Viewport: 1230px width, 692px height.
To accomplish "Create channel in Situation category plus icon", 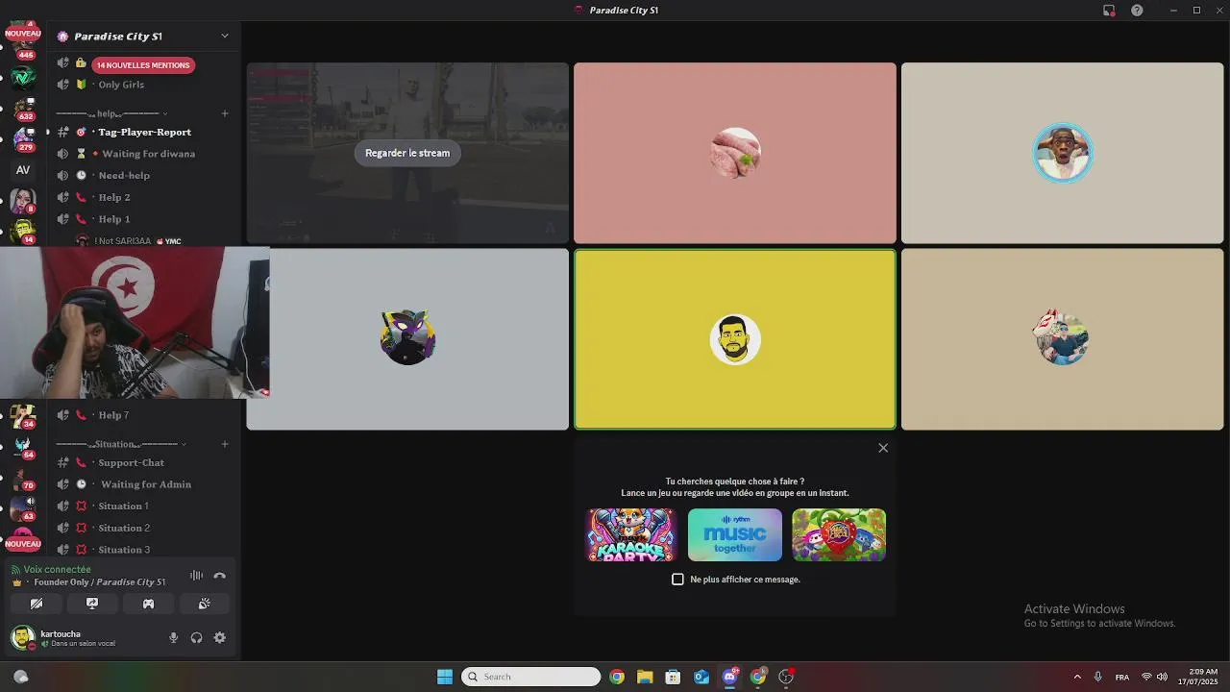I will 225,444.
